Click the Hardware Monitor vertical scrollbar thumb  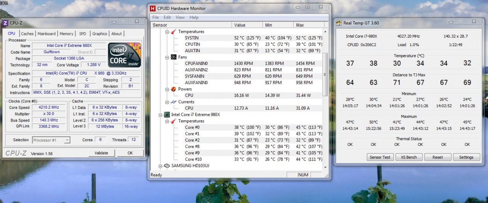click(326, 74)
